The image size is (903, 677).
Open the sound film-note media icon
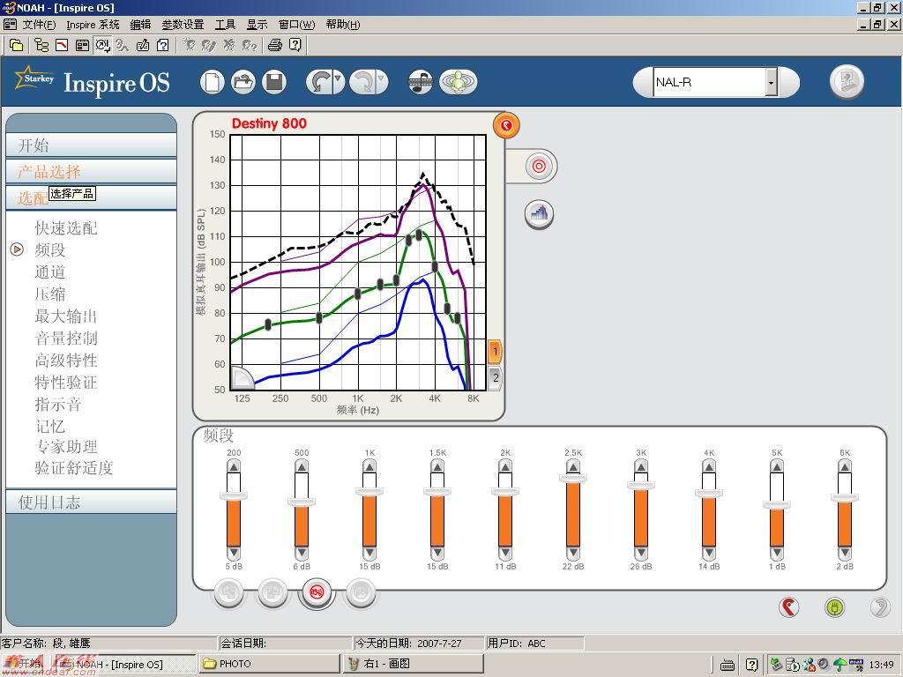pyautogui.click(x=421, y=82)
